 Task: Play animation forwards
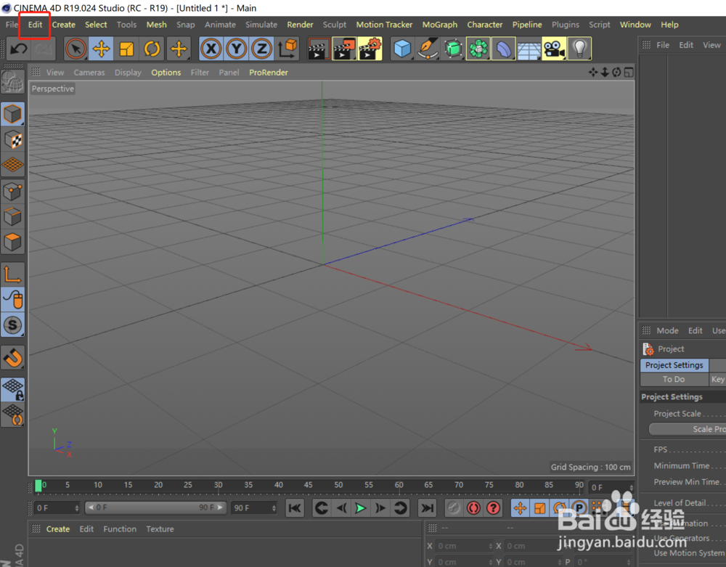click(x=360, y=507)
